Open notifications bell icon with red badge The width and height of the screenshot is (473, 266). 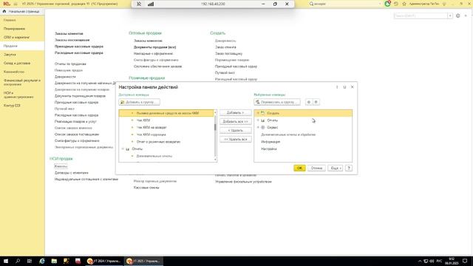pos(387,4)
